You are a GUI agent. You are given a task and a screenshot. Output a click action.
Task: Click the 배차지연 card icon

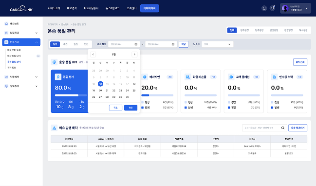click(145, 77)
